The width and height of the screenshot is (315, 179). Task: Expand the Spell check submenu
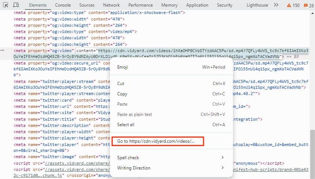click(171, 157)
